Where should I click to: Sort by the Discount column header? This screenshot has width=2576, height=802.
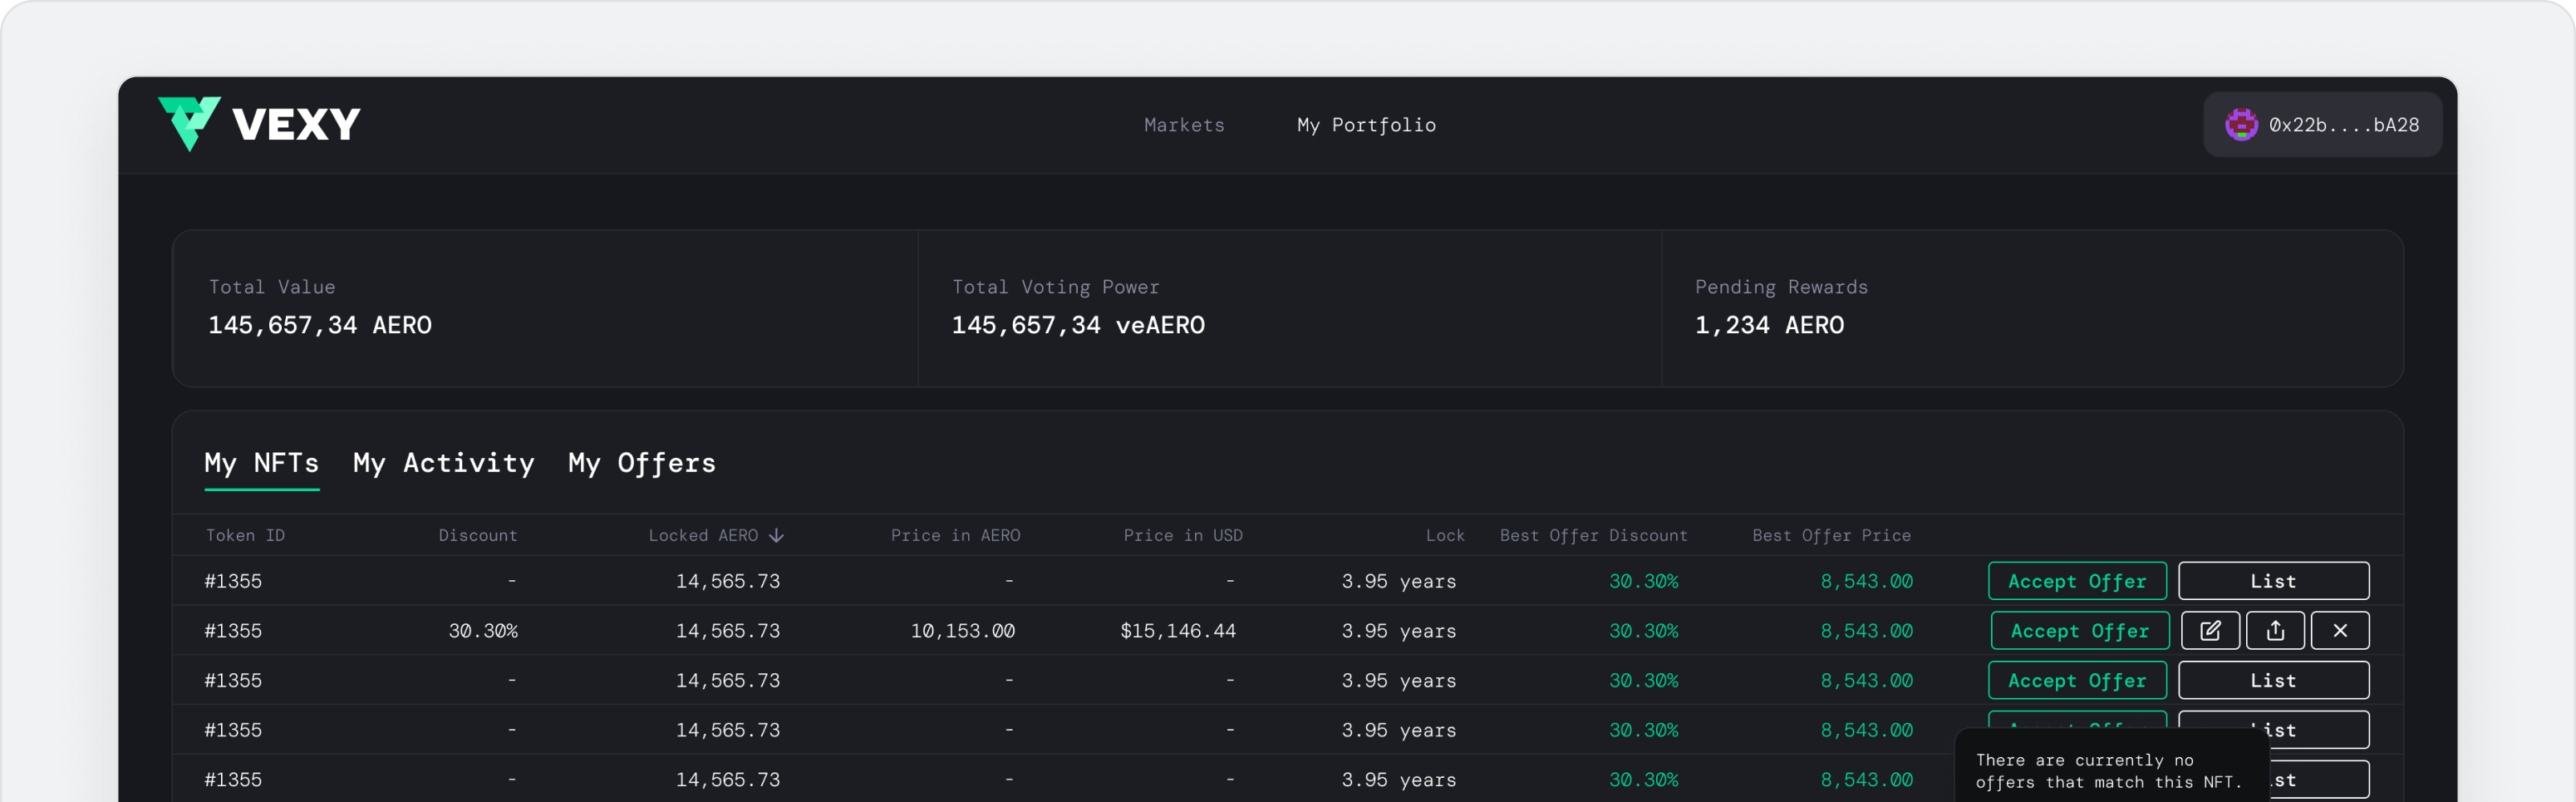pyautogui.click(x=478, y=535)
